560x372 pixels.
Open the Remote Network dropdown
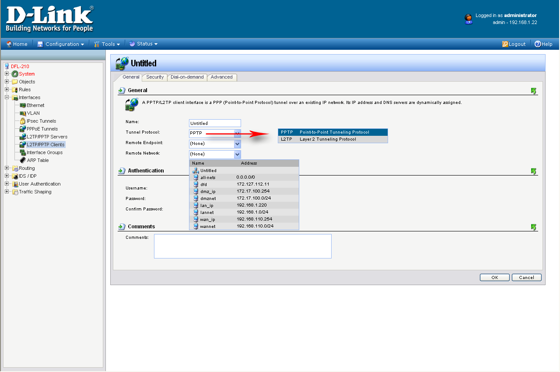215,154
